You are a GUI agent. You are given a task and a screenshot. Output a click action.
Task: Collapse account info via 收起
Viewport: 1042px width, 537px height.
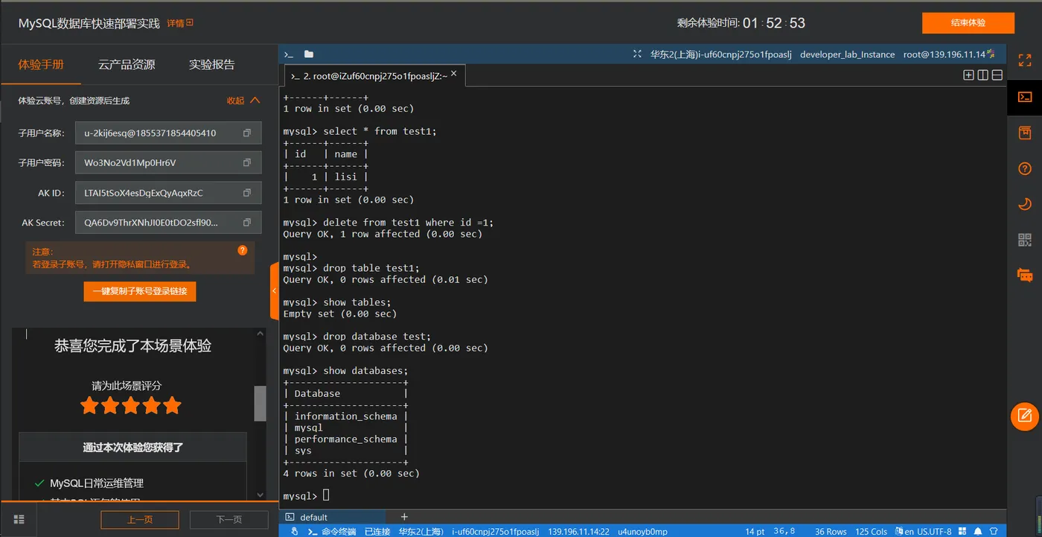(x=243, y=101)
